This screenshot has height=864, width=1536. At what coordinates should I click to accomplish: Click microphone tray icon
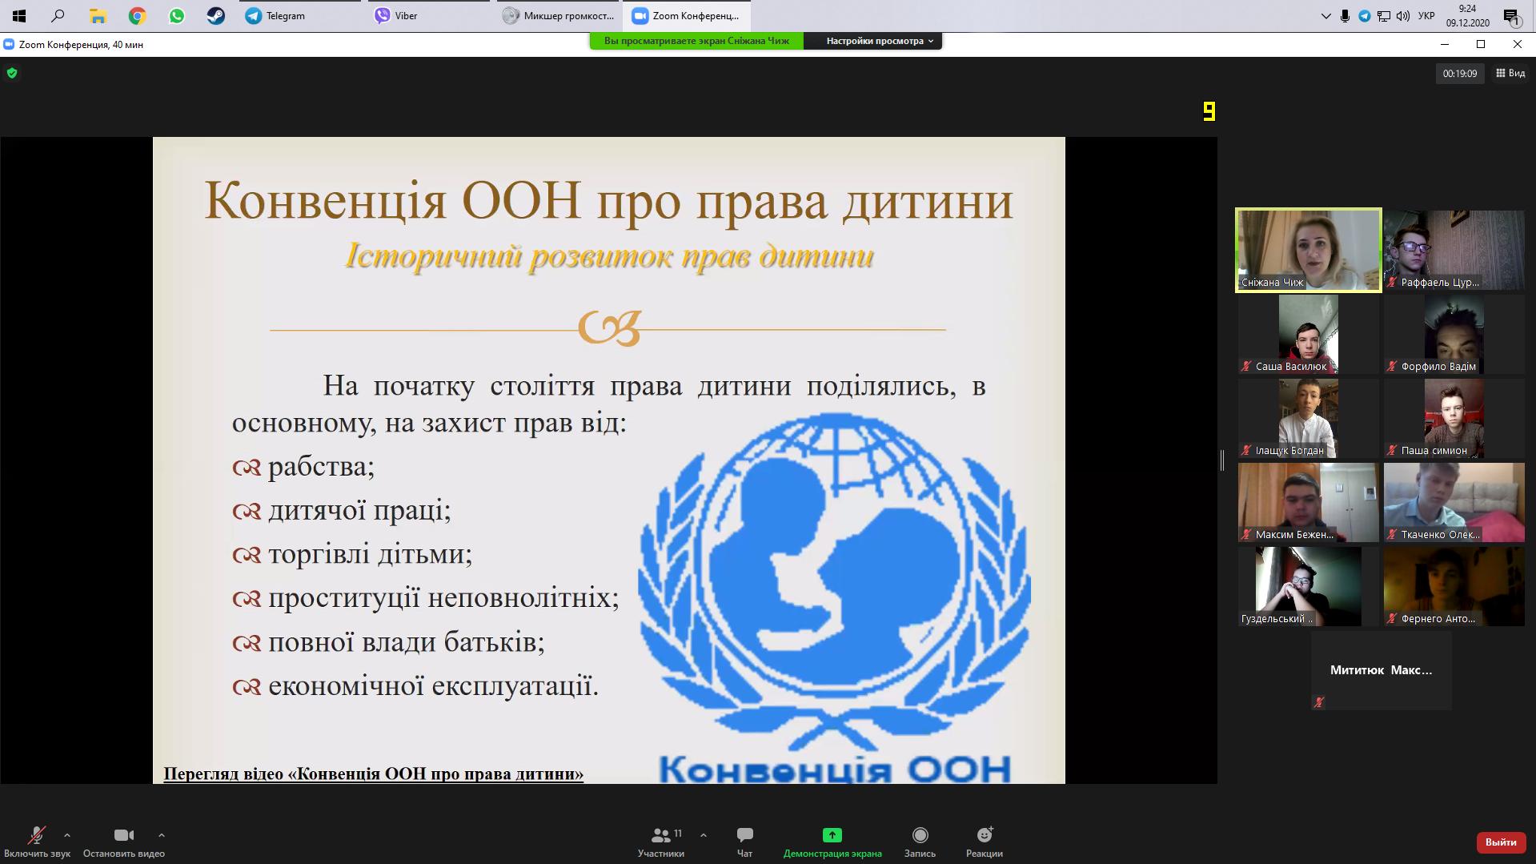point(1346,16)
